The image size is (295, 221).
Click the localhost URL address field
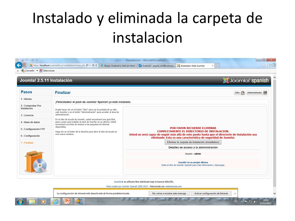coord(59,65)
